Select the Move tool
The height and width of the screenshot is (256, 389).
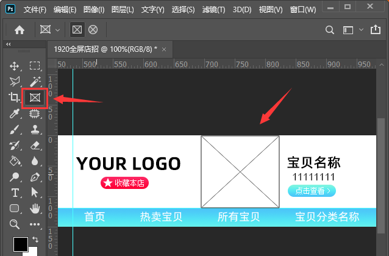click(x=15, y=66)
